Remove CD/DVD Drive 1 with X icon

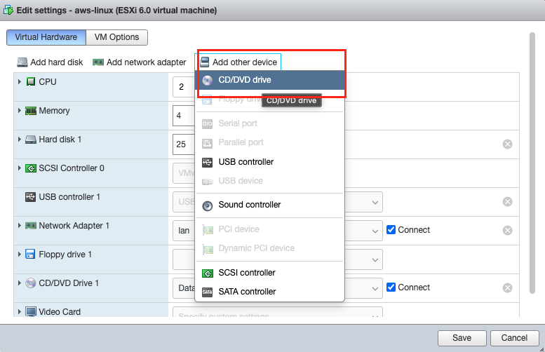click(x=507, y=288)
